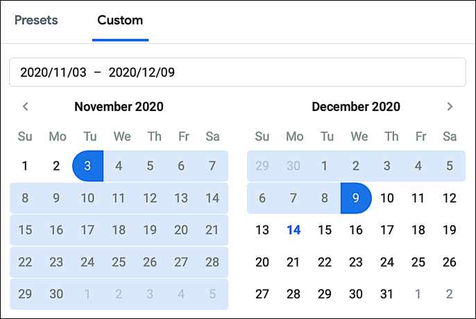Go to previous month using left chevron
The width and height of the screenshot is (476, 319).
(26, 107)
